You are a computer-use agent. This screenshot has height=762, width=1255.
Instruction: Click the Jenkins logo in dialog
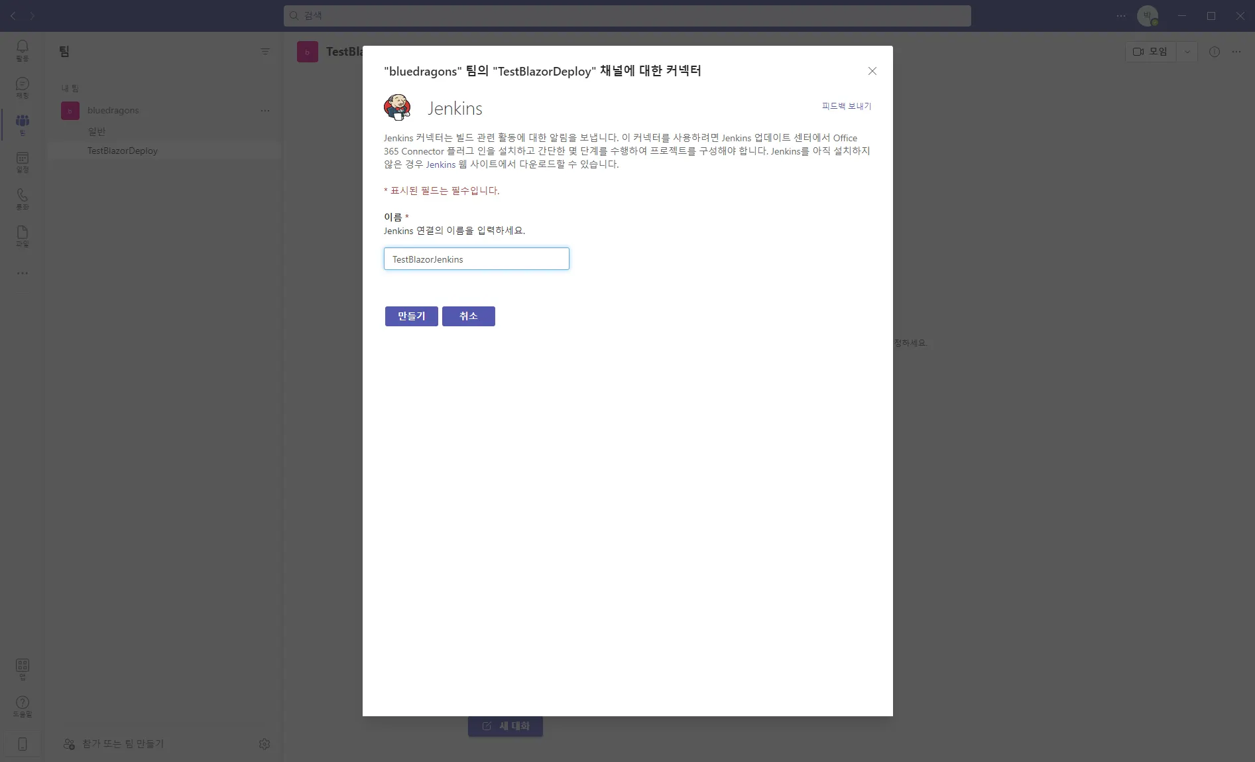pyautogui.click(x=398, y=107)
